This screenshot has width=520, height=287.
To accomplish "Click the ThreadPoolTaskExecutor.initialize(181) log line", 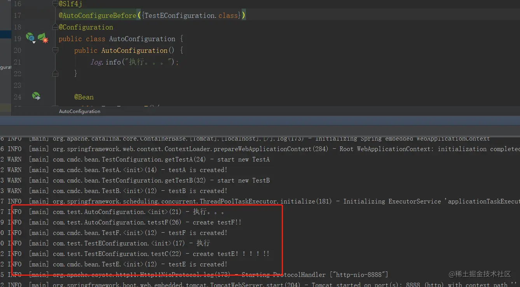I will click(260, 202).
